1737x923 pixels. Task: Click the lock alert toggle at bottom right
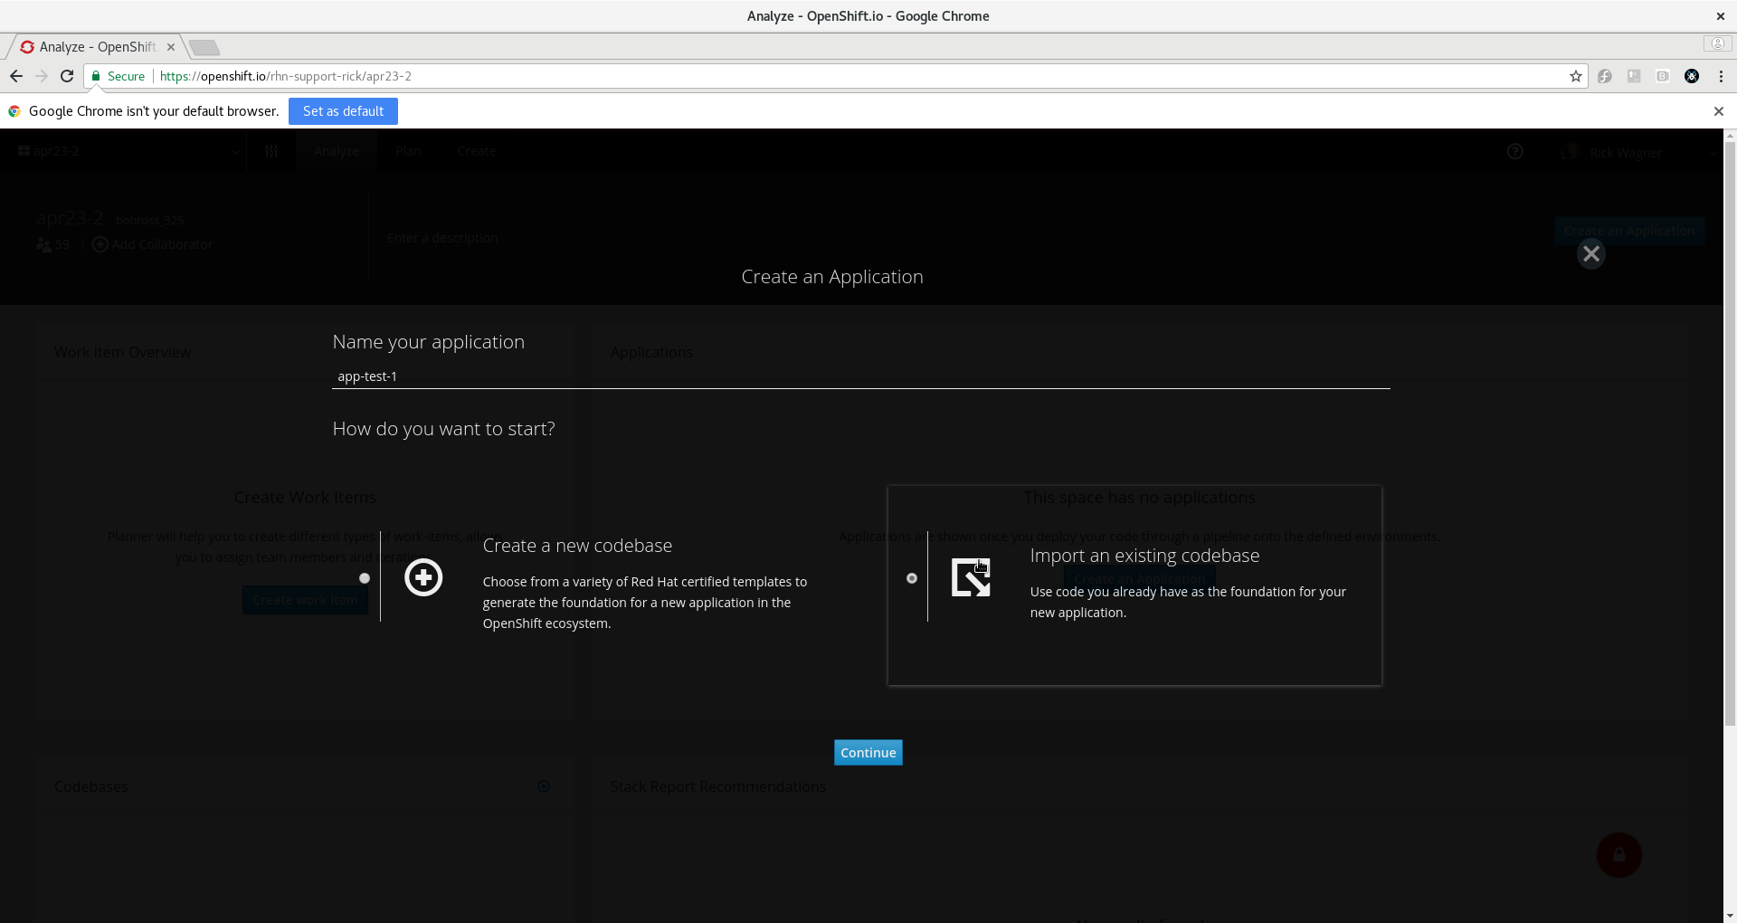pos(1618,854)
